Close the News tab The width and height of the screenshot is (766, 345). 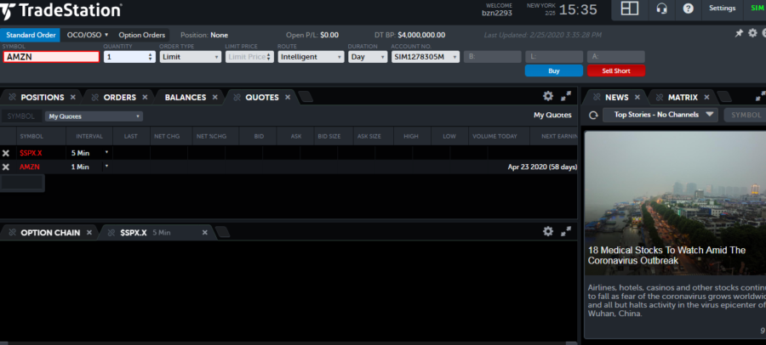(x=637, y=97)
